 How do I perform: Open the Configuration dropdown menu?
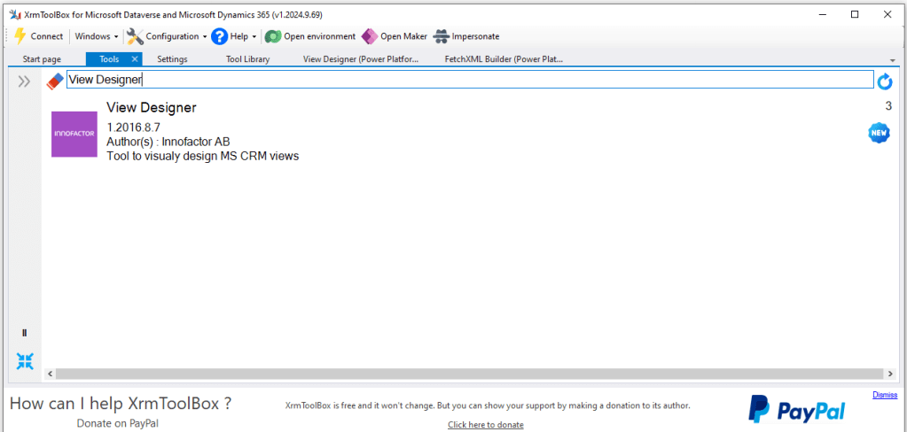point(167,36)
